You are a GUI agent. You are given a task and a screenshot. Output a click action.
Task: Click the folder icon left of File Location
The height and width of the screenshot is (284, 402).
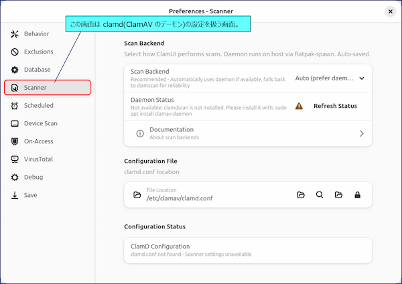tap(137, 195)
